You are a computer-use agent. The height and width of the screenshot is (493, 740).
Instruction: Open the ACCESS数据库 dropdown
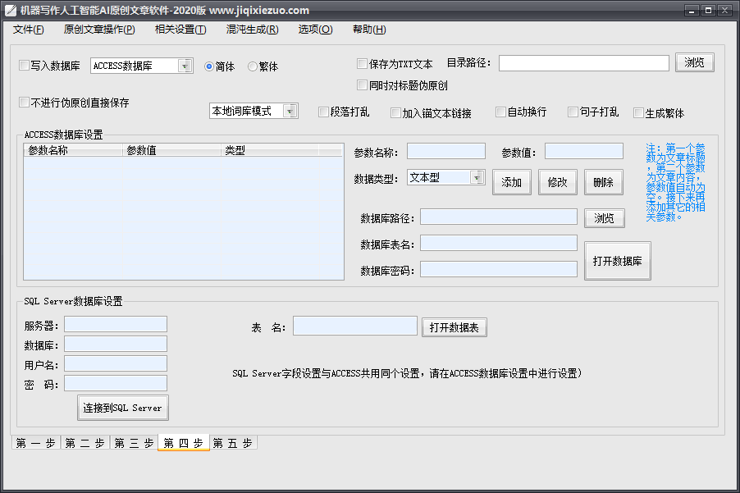185,66
